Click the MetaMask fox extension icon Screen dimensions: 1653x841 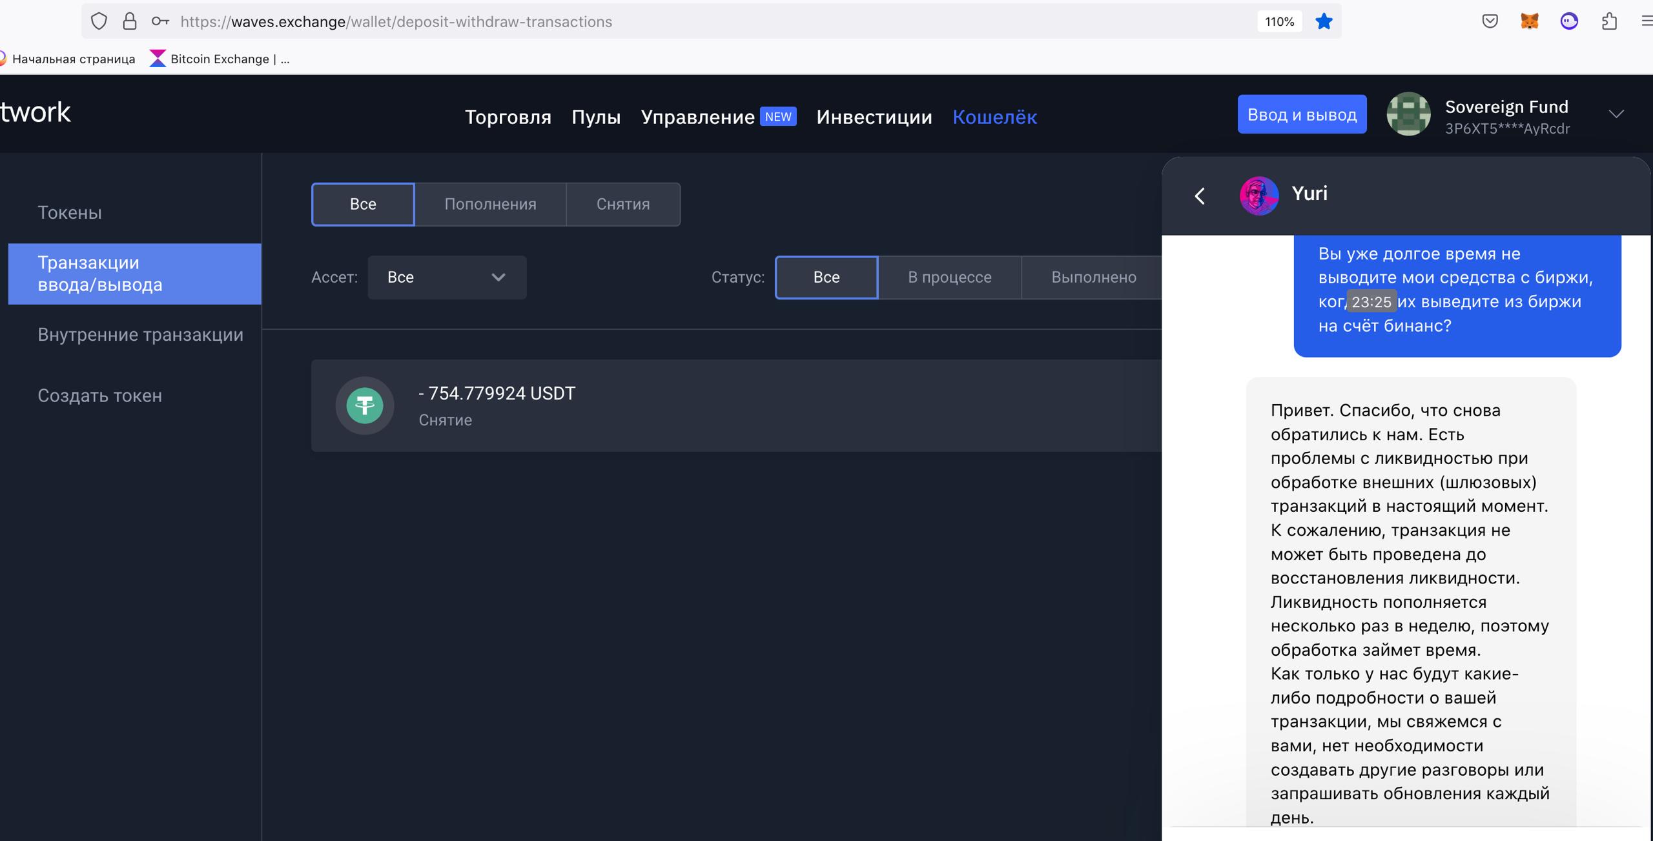point(1529,21)
